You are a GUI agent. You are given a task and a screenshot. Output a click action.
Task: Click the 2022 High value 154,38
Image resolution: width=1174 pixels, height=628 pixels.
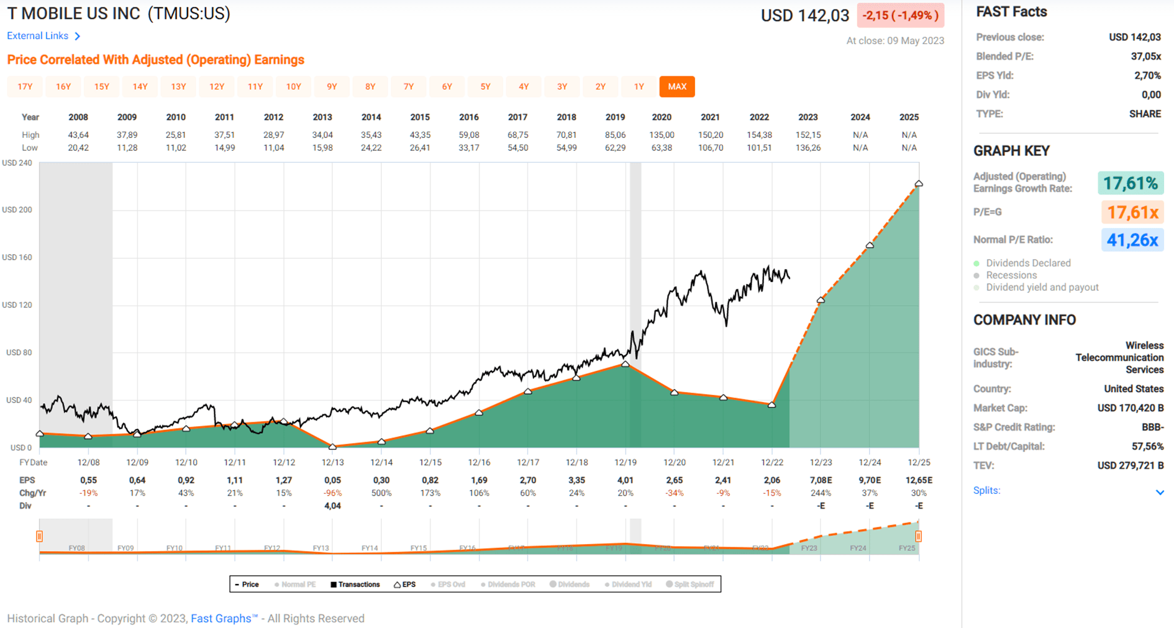[x=759, y=135]
